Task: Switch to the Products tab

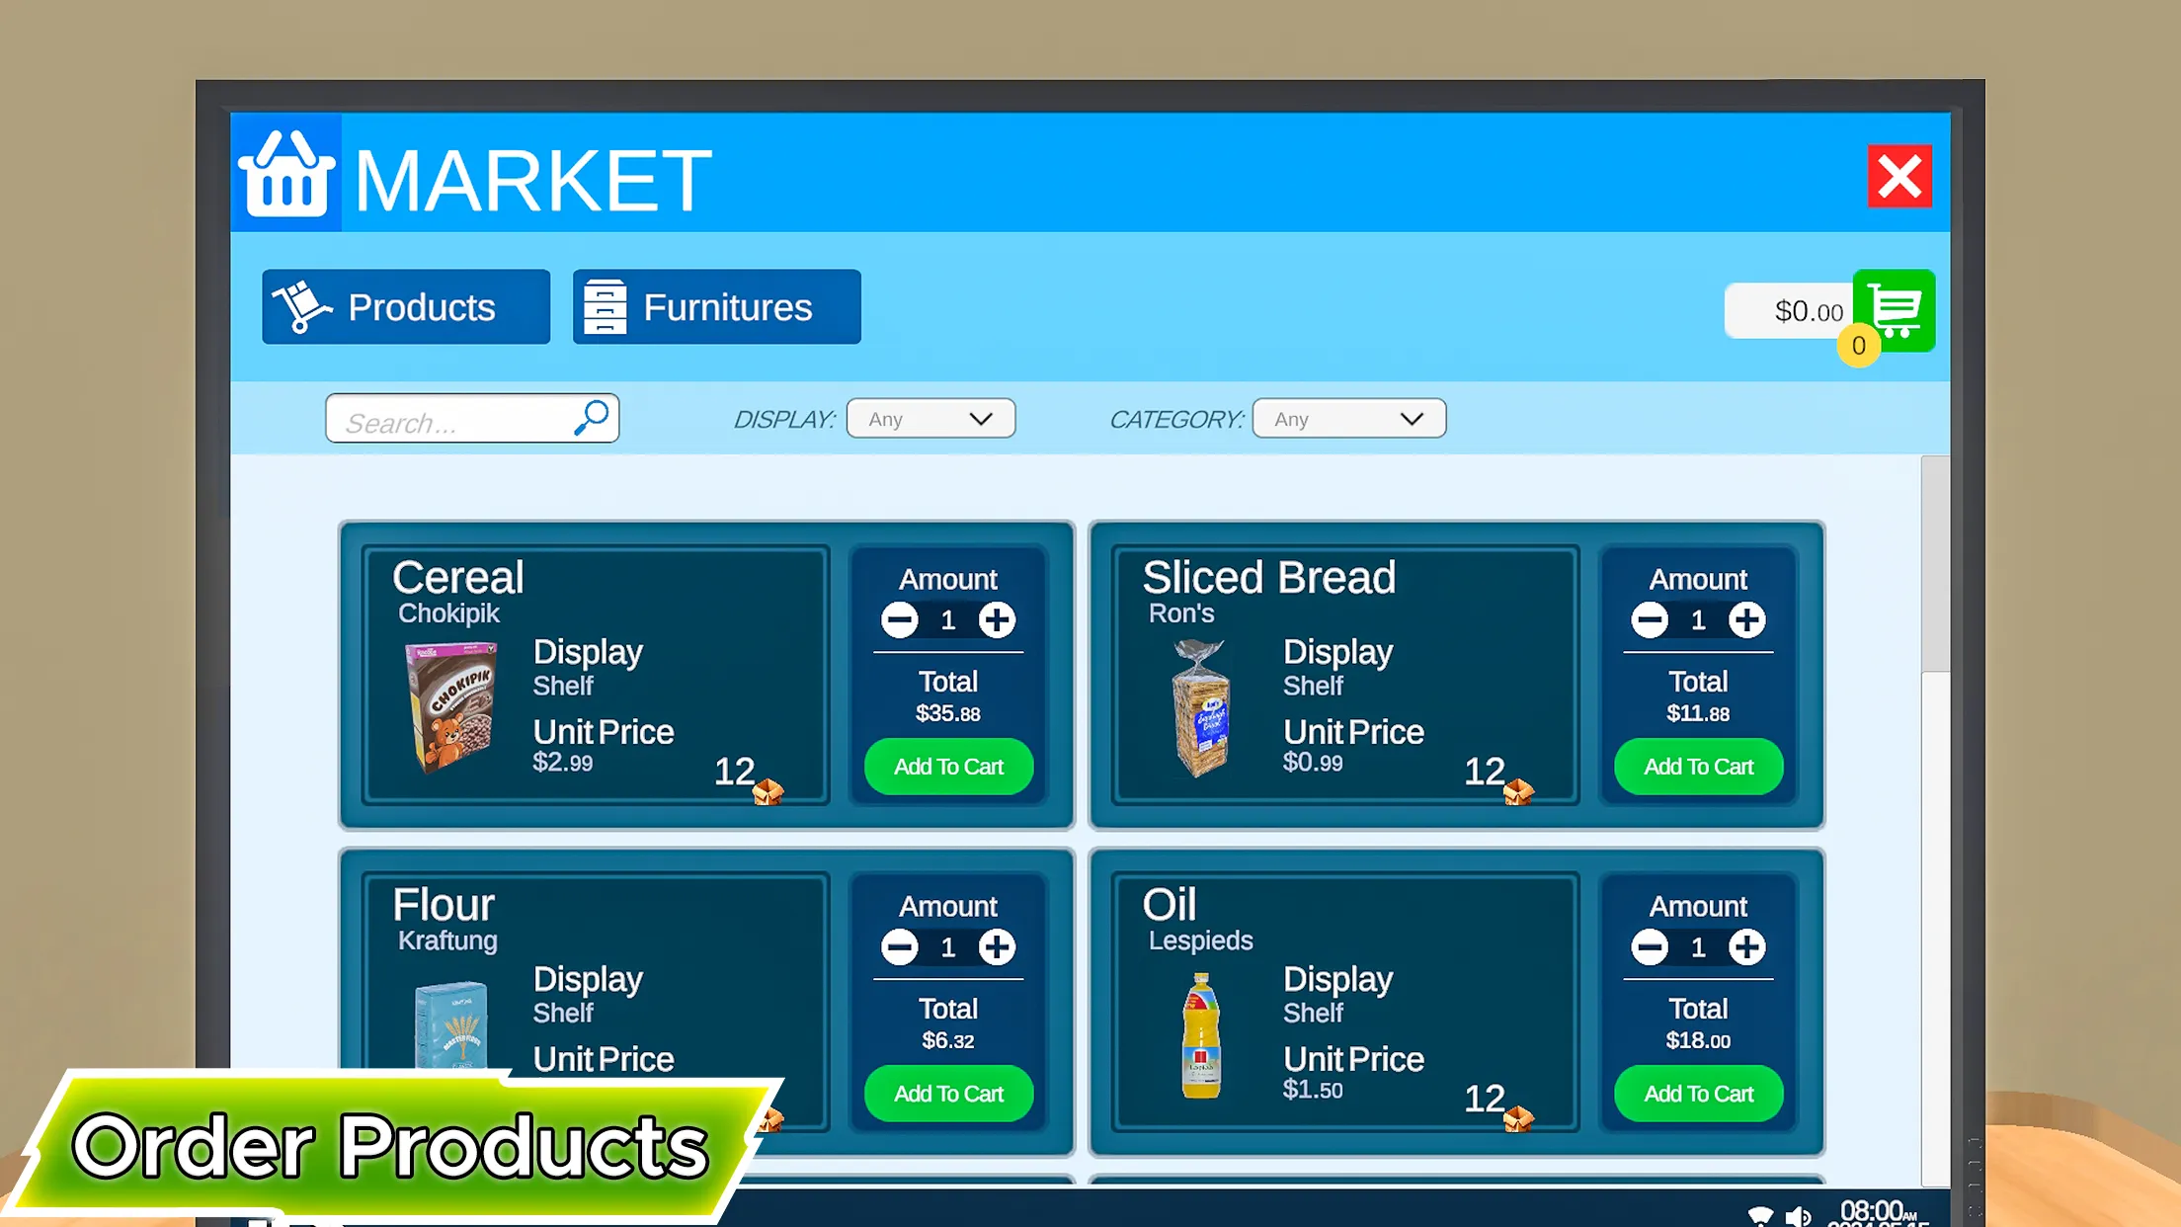Action: point(404,307)
